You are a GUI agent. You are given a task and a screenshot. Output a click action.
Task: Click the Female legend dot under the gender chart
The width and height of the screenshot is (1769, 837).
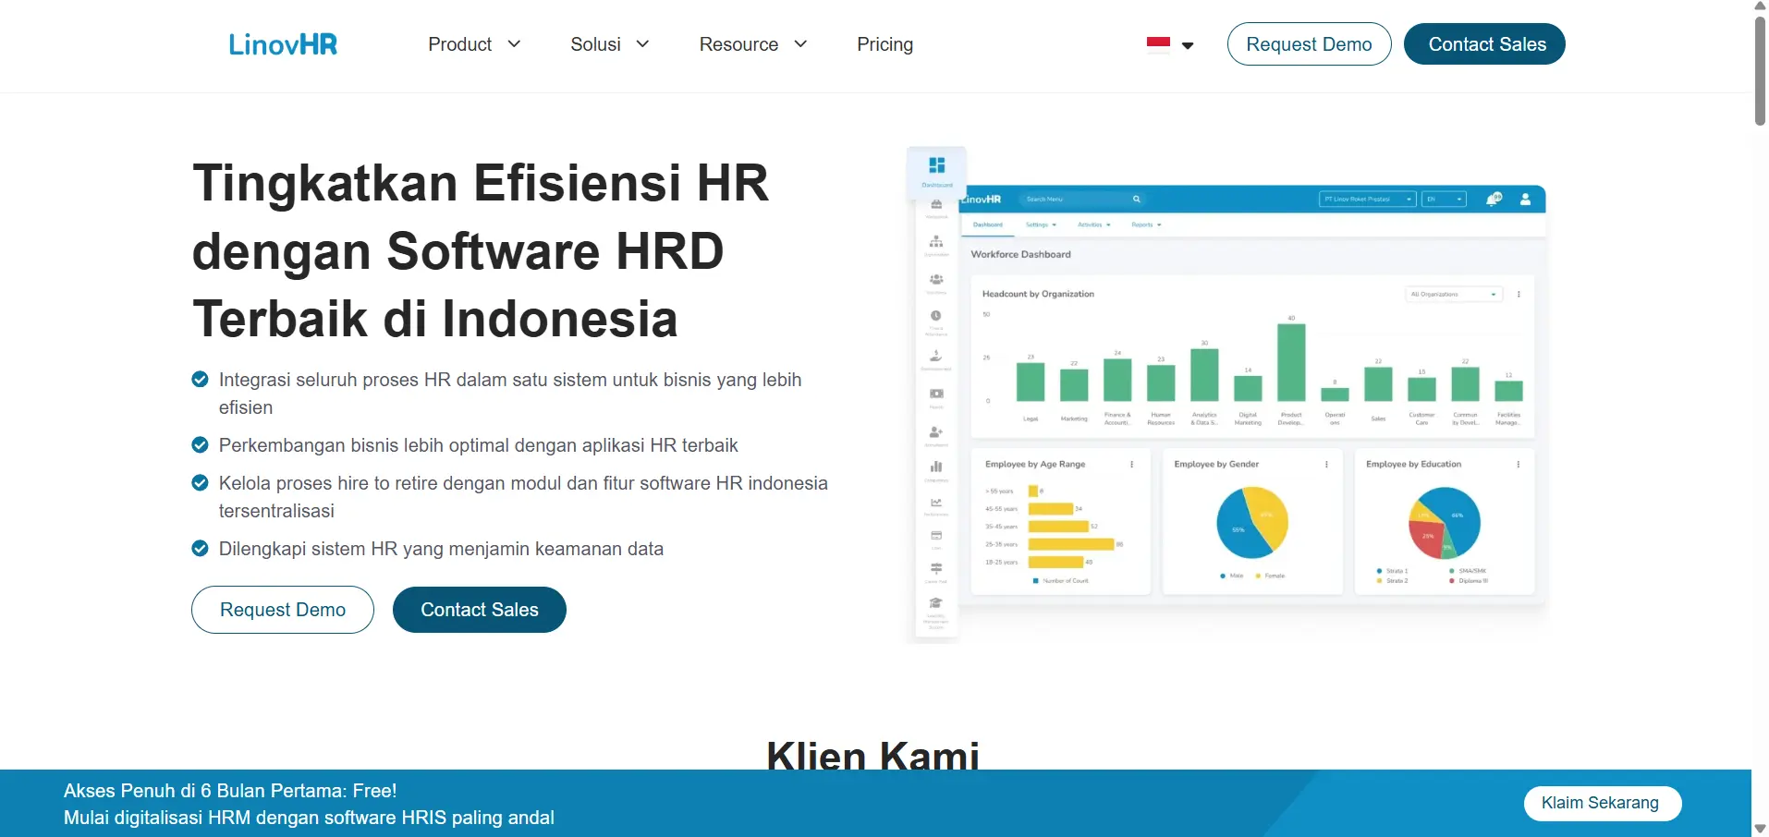[x=1258, y=576]
